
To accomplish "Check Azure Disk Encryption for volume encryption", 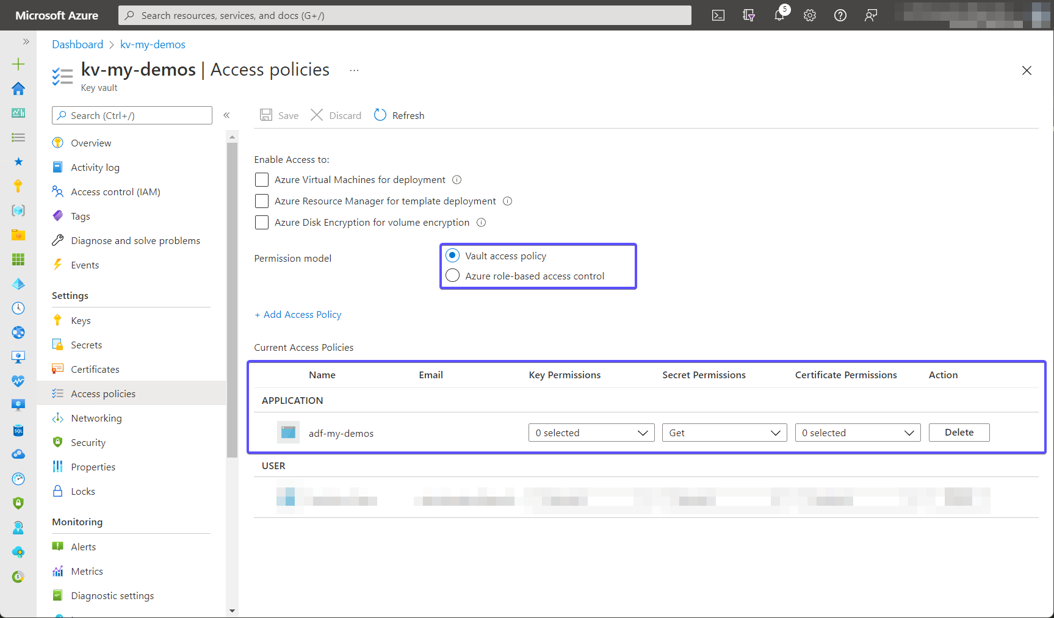I will tap(262, 222).
